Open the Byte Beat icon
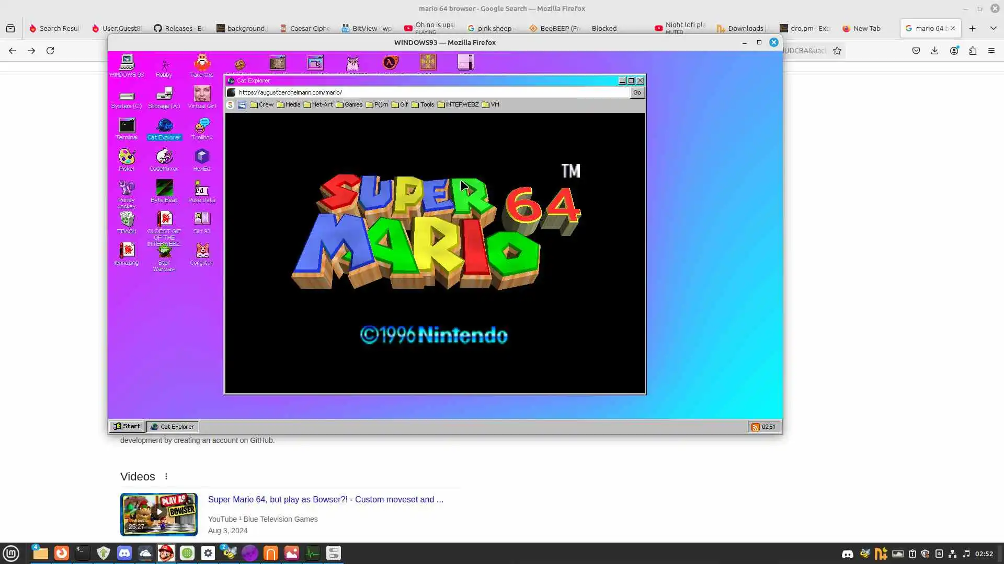This screenshot has width=1004, height=564. click(164, 189)
